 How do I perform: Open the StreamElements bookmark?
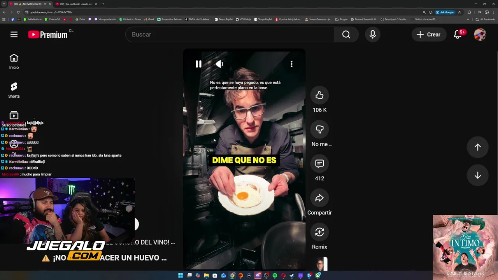coord(318,19)
